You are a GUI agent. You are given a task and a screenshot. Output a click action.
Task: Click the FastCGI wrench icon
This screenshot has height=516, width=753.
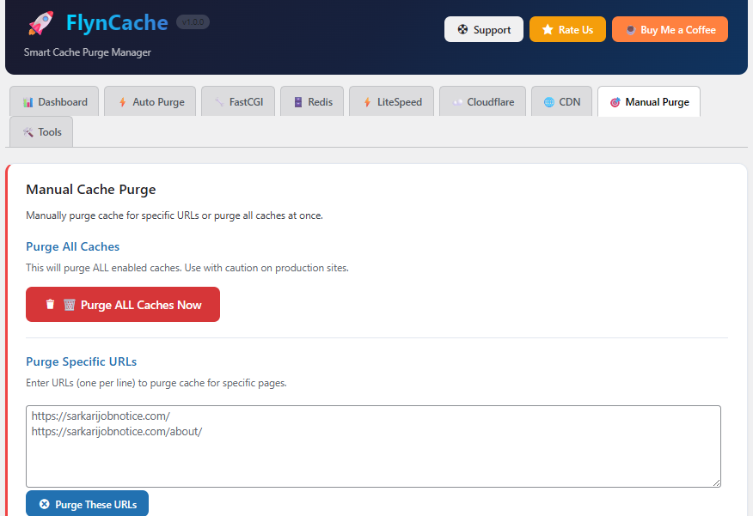pos(219,102)
